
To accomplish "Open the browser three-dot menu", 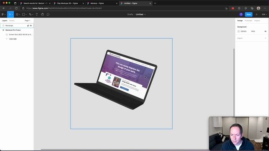I will coord(265,8).
